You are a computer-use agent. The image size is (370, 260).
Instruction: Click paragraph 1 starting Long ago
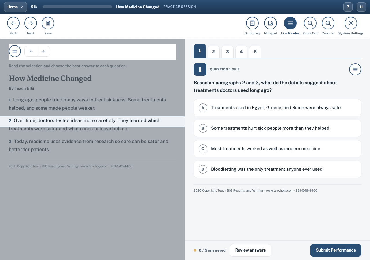tap(87, 104)
